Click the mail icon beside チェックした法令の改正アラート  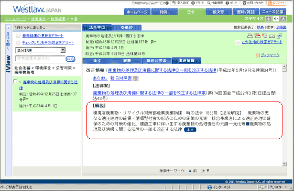tap(18, 43)
